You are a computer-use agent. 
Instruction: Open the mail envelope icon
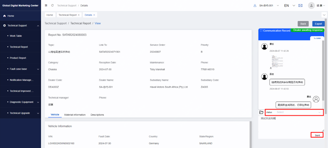click(300, 6)
